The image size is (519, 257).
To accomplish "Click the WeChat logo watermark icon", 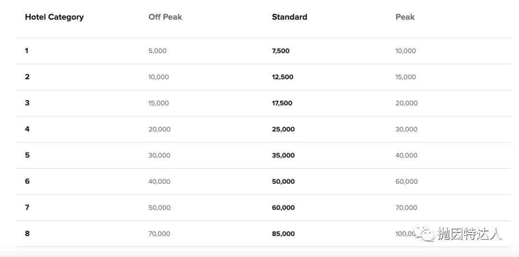I will coord(425,234).
